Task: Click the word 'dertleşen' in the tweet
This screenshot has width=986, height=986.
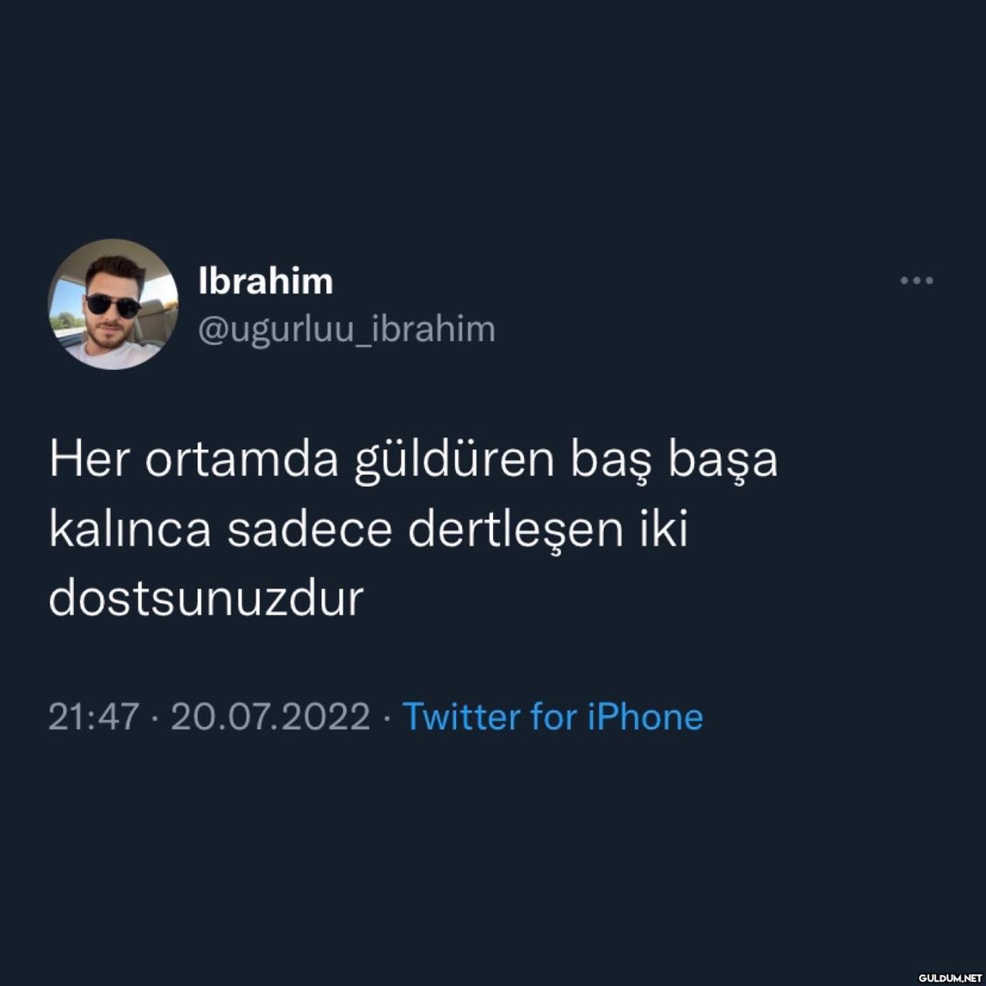Action: click(515, 531)
